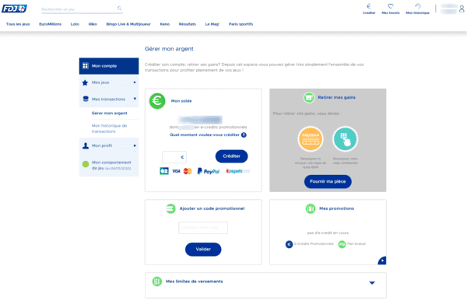The width and height of the screenshot is (467, 301).
Task: Click the Créditer button
Action: [x=231, y=156]
